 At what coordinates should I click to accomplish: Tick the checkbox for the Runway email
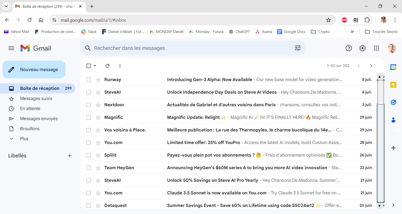88,80
